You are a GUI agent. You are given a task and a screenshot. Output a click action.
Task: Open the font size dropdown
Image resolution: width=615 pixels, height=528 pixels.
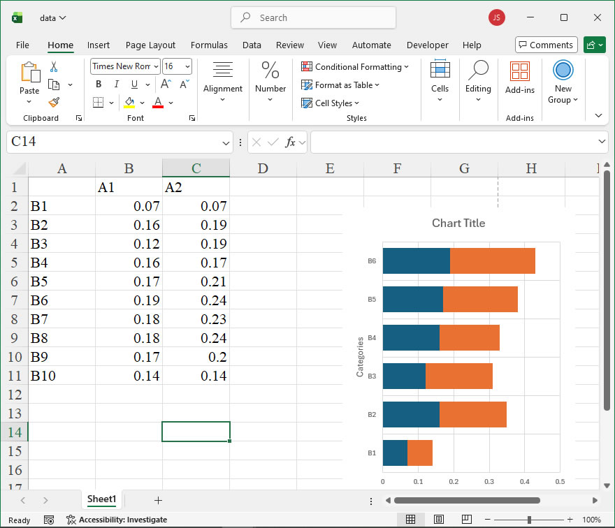(x=187, y=66)
